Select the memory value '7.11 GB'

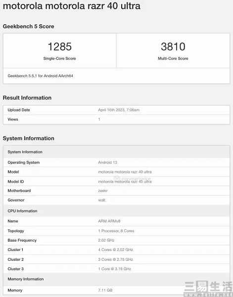[105, 291]
